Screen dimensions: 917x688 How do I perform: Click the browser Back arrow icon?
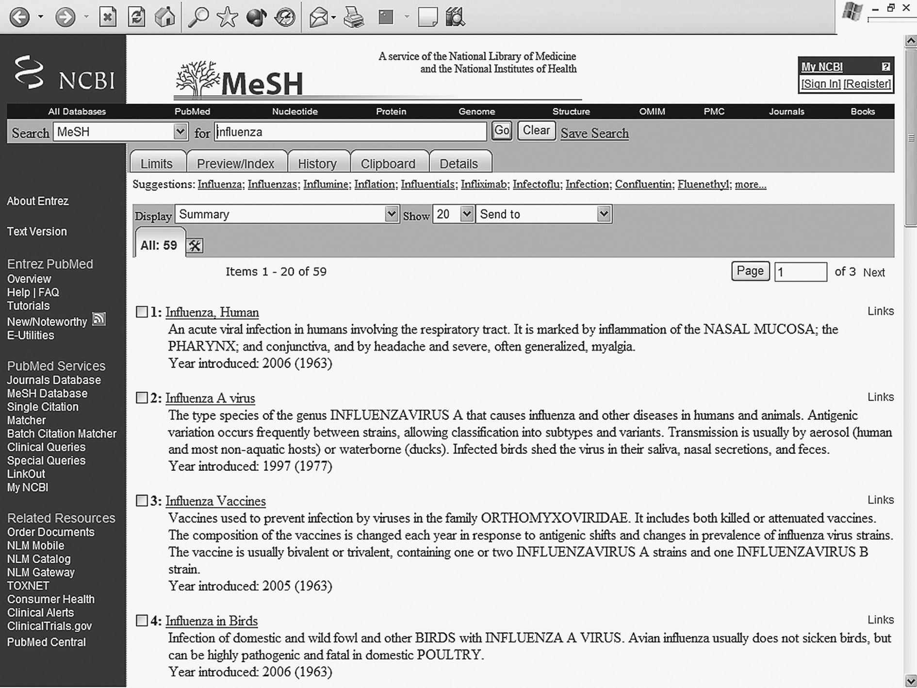[19, 17]
